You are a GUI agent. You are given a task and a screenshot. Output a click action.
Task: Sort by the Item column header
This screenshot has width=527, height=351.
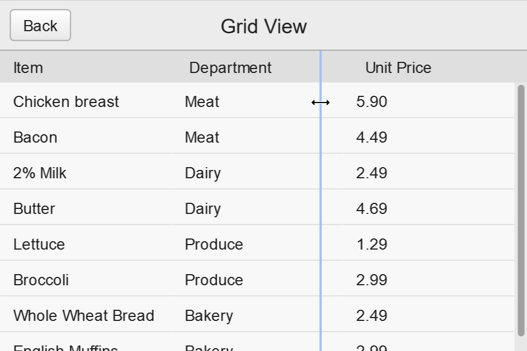pyautogui.click(x=28, y=67)
